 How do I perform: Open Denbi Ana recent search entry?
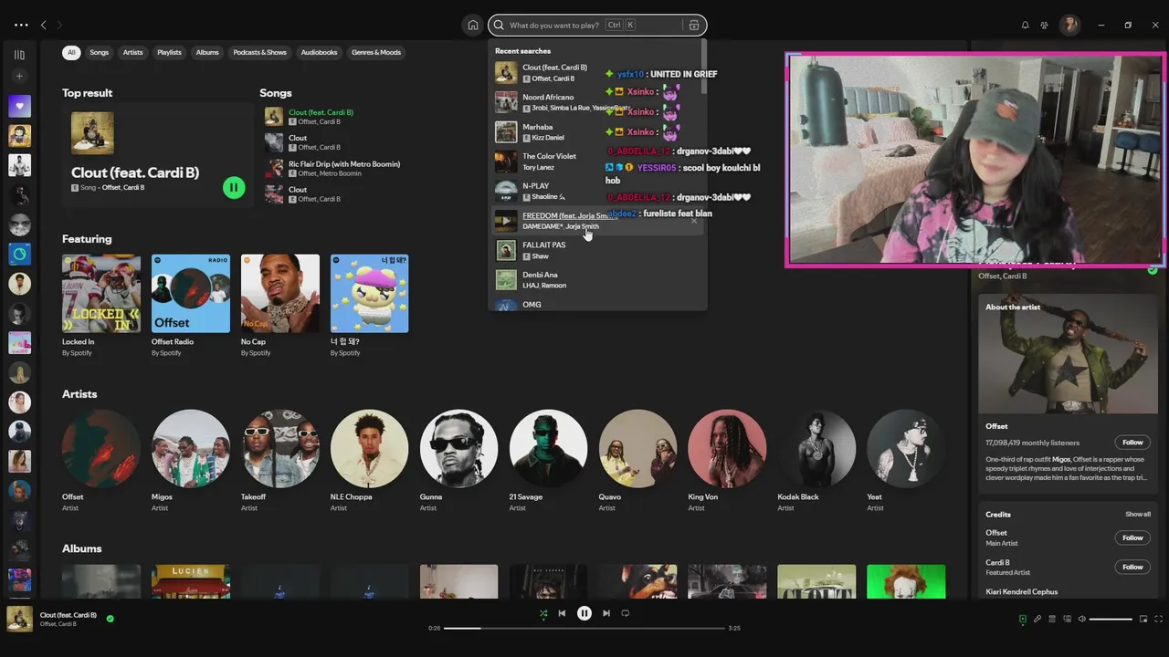coord(598,280)
